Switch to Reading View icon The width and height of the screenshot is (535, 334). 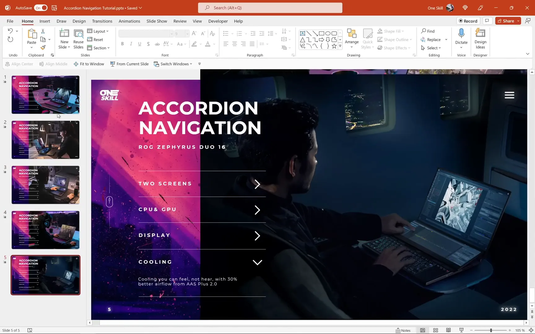pos(448,330)
